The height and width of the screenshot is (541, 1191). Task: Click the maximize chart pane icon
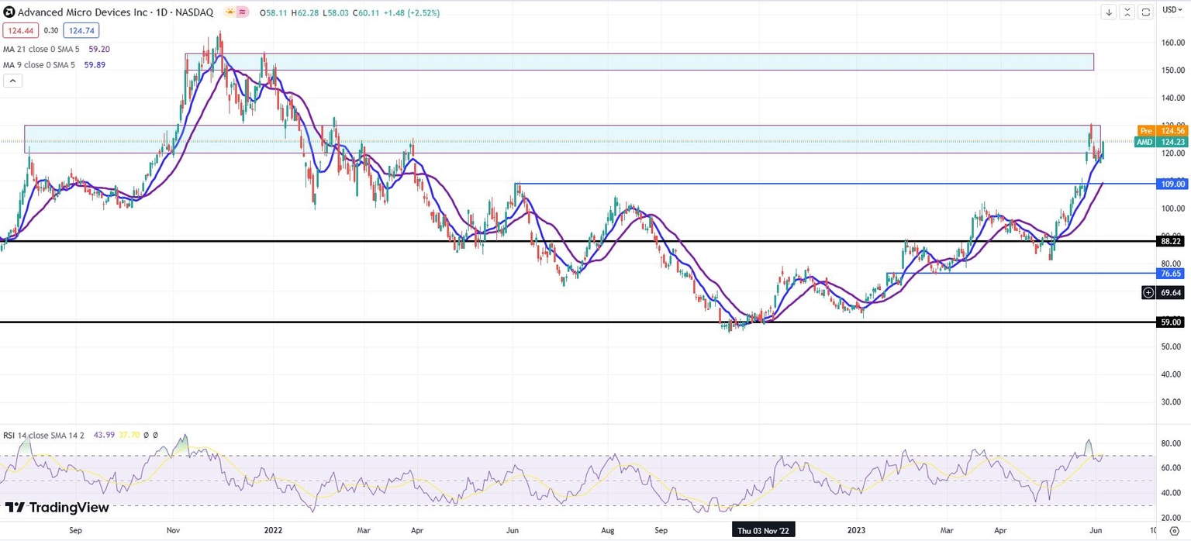[1144, 12]
